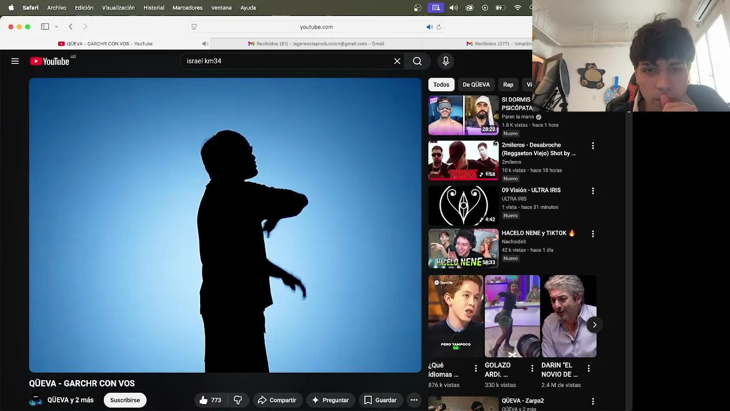Image resolution: width=730 pixels, height=411 pixels.
Task: Open options for HACELO NENE y TIKTOK
Action: coord(593,233)
